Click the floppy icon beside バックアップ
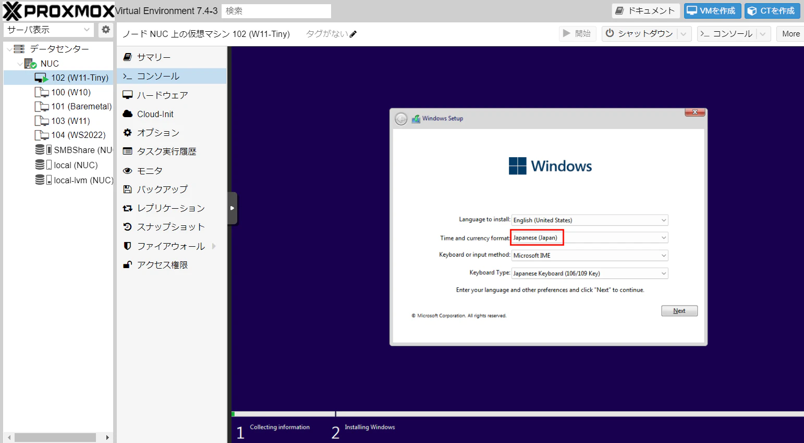Viewport: 804px width, 443px height. click(x=127, y=189)
